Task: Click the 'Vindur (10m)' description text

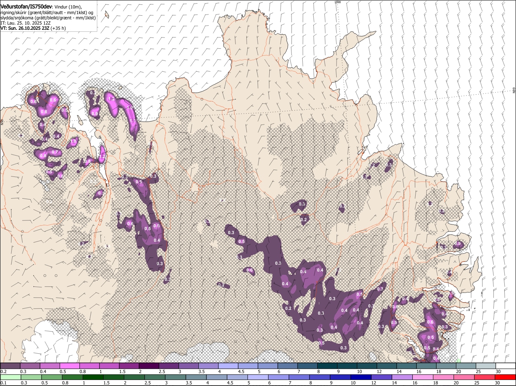Action: click(69, 7)
